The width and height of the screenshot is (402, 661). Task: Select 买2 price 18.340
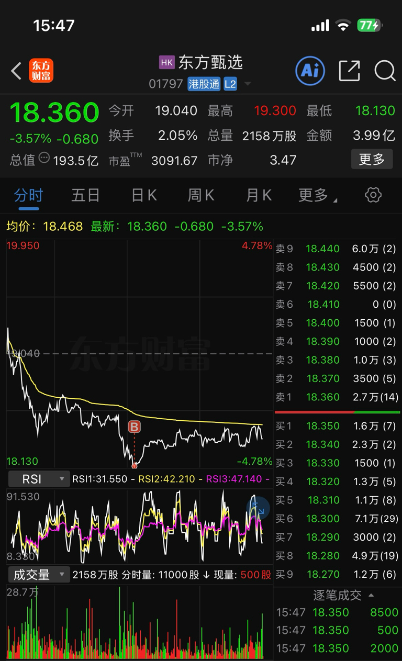pos(322,444)
